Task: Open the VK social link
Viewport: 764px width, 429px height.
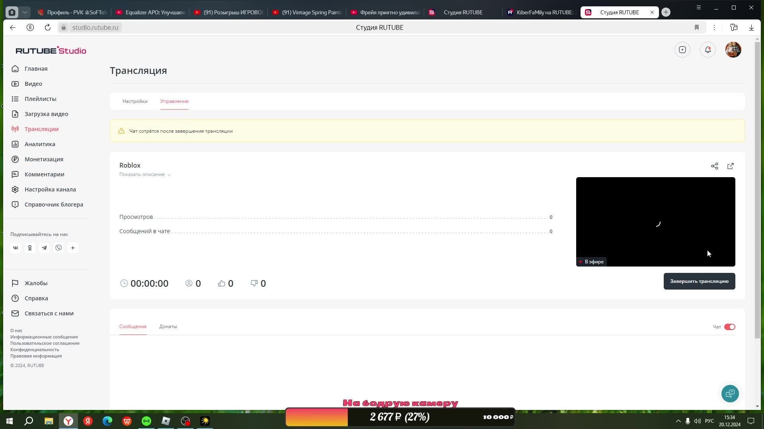Action: tap(16, 248)
